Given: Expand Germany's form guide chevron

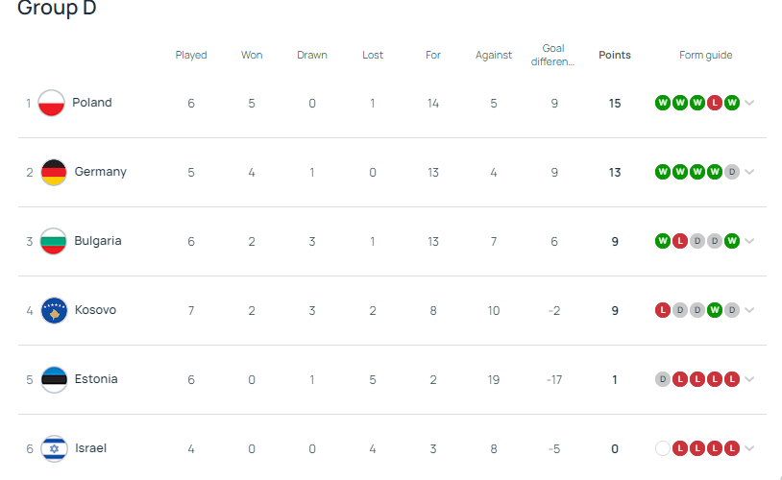Looking at the screenshot, I should (x=749, y=172).
